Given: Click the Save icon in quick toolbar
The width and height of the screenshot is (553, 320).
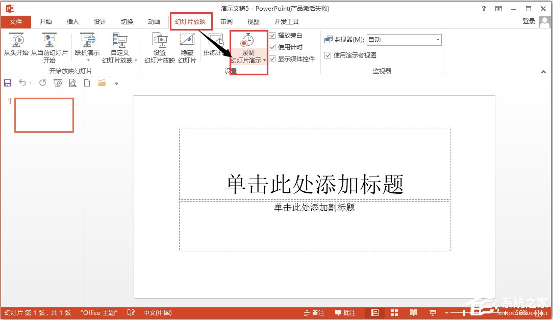Looking at the screenshot, I should coord(8,83).
